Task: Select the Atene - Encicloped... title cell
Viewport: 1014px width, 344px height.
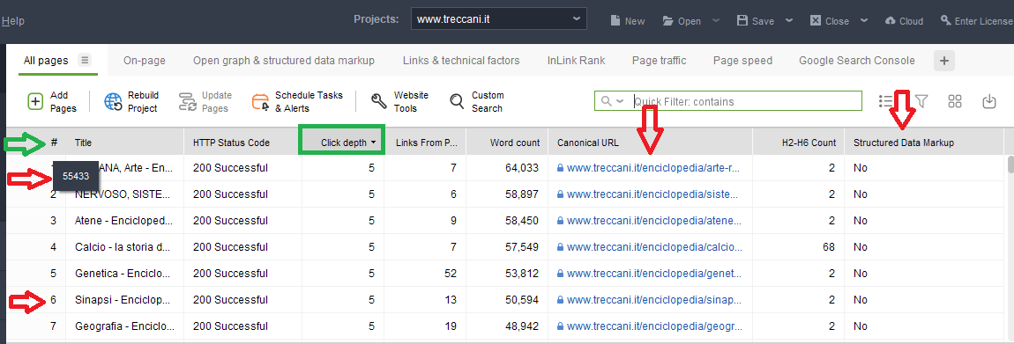Action: [x=125, y=221]
